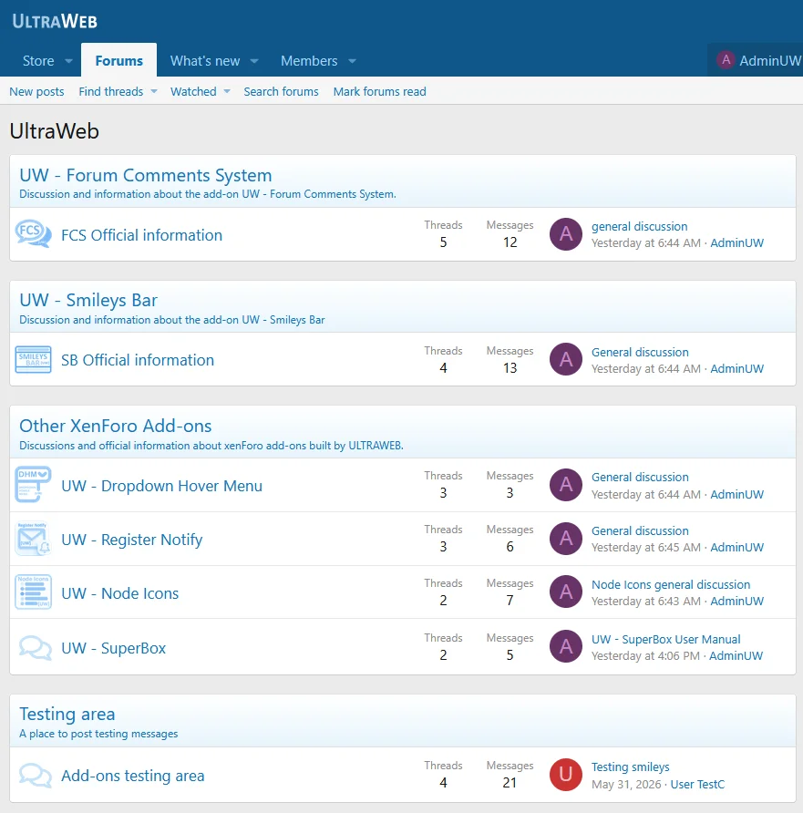The image size is (803, 813).
Task: Click Mark forums read
Action: coord(379,92)
